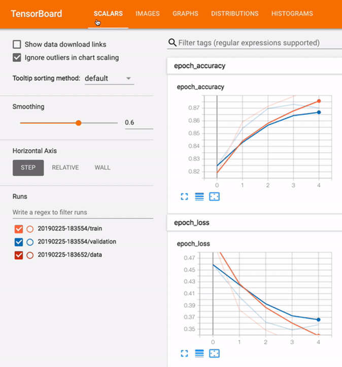
Task: Focus the regex filter runs field
Action: [x=83, y=212]
